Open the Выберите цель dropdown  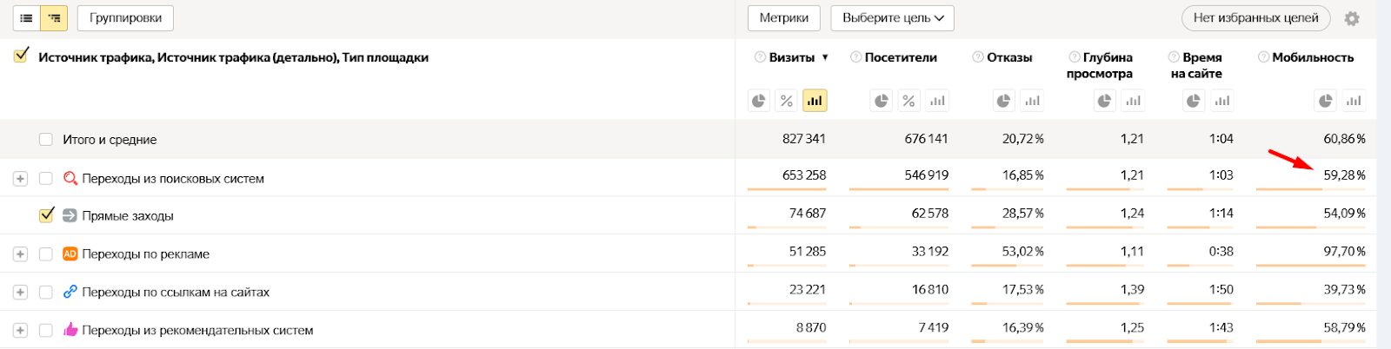point(892,18)
